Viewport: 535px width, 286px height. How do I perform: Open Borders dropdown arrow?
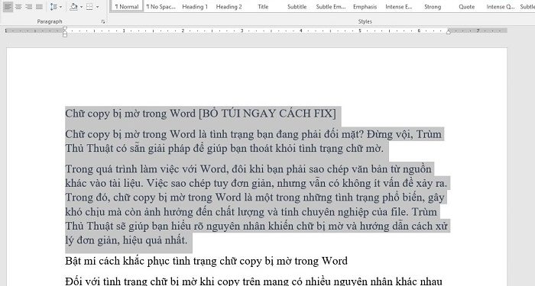[x=97, y=6]
